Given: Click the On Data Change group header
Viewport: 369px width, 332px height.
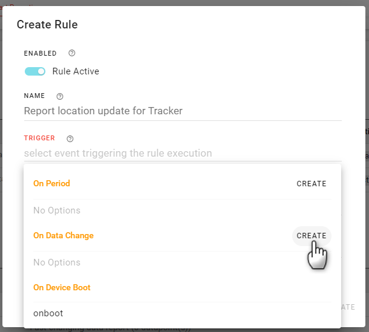Looking at the screenshot, I should (x=64, y=236).
